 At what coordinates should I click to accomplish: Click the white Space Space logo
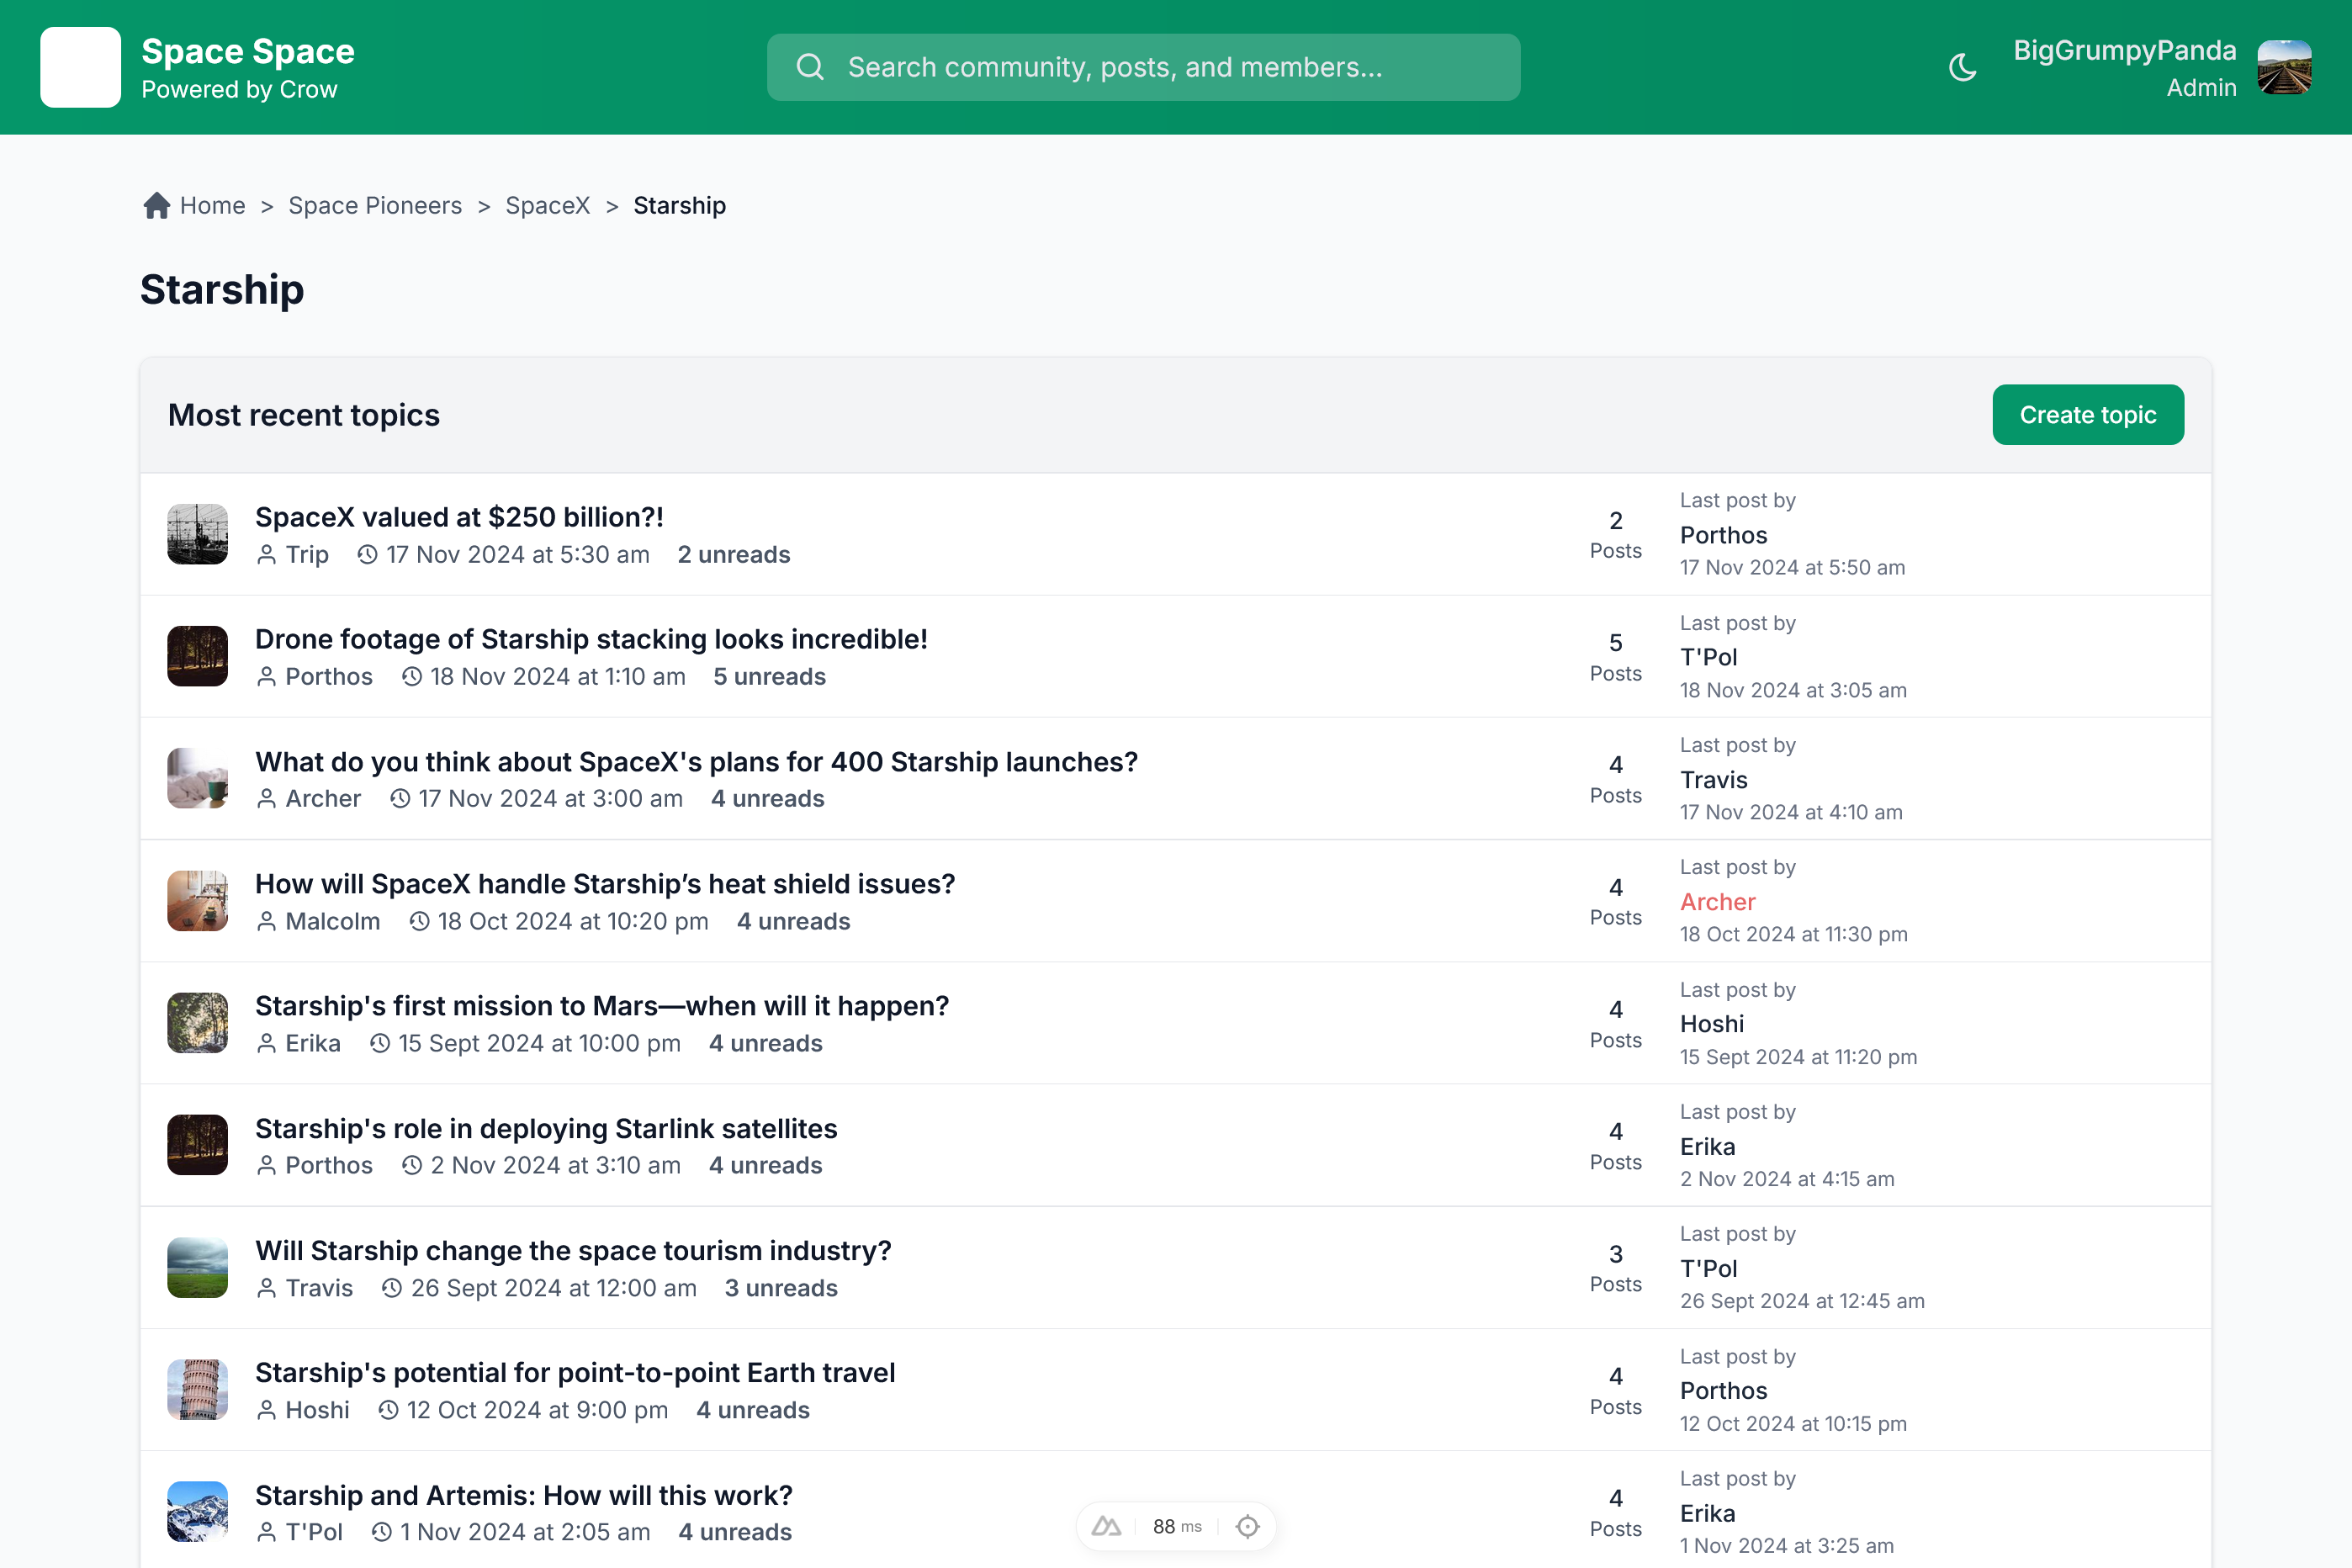tap(80, 67)
